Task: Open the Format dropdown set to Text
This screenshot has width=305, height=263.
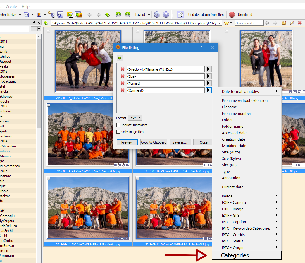Action: coord(135,118)
